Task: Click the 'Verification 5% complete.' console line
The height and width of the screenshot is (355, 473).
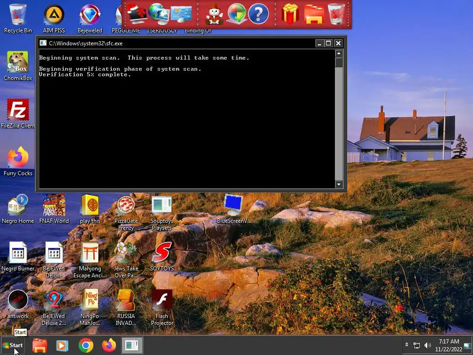Action: 85,74
